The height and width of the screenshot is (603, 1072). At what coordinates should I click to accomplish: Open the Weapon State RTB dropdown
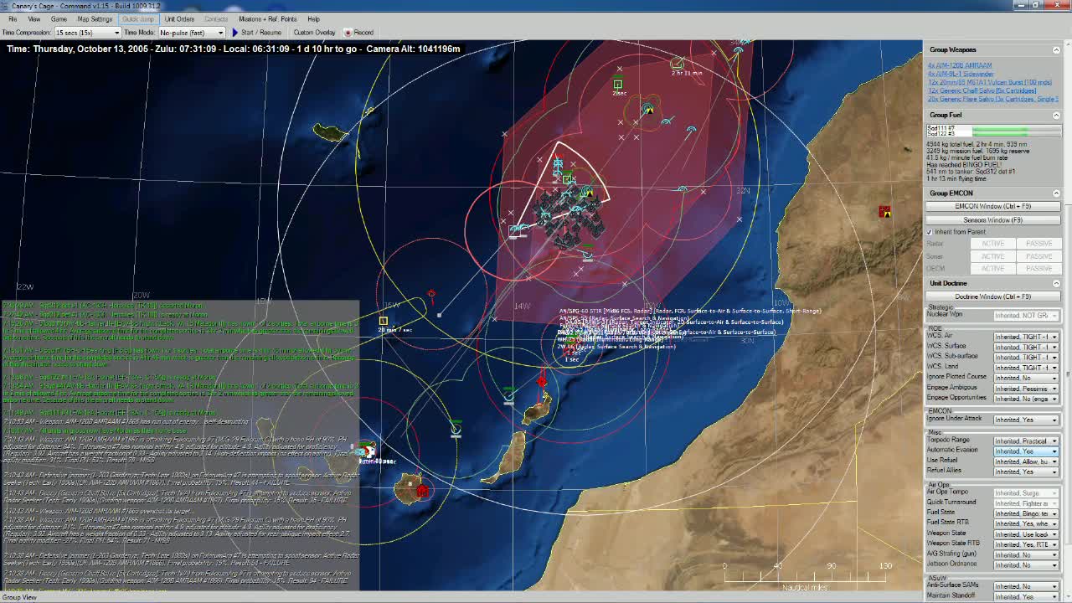point(1025,544)
